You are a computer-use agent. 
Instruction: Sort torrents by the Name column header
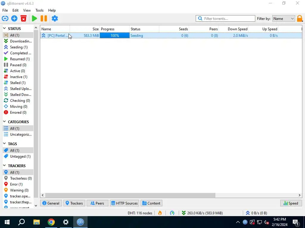pyautogui.click(x=55, y=29)
